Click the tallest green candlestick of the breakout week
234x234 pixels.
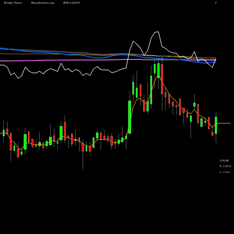click(x=130, y=117)
